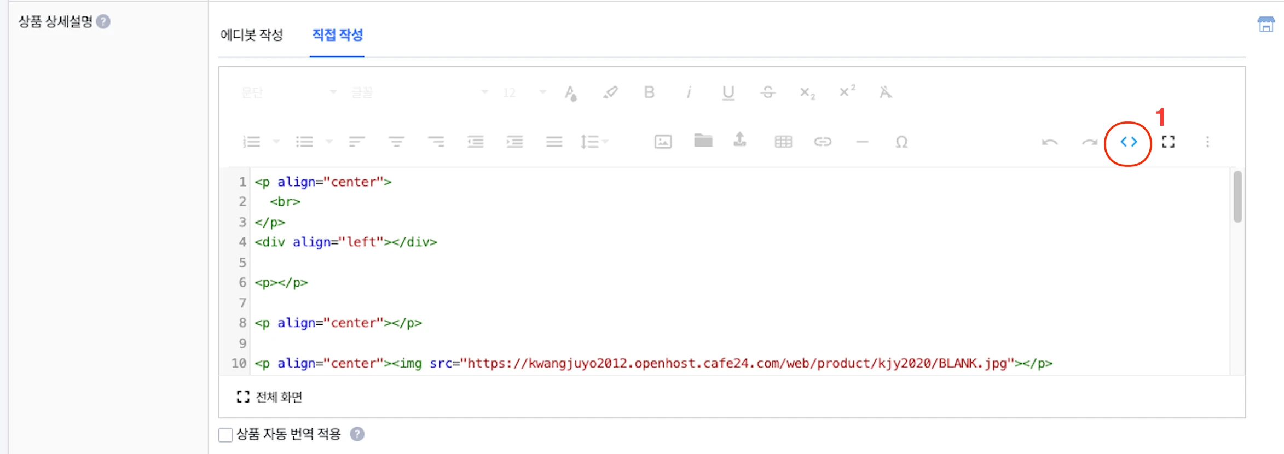The image size is (1284, 454).
Task: Redo the last edit
Action: tap(1089, 142)
